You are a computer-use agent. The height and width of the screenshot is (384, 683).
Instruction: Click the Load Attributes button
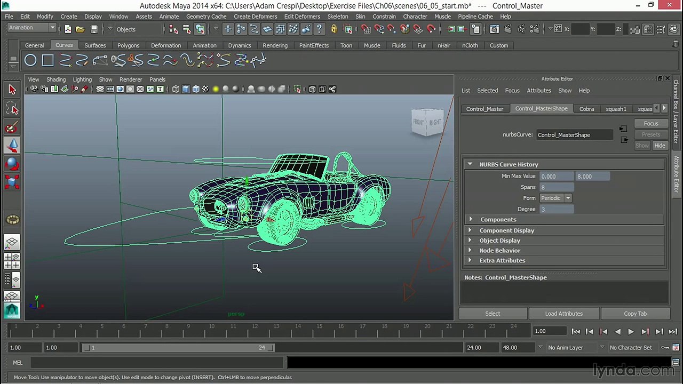tap(564, 314)
